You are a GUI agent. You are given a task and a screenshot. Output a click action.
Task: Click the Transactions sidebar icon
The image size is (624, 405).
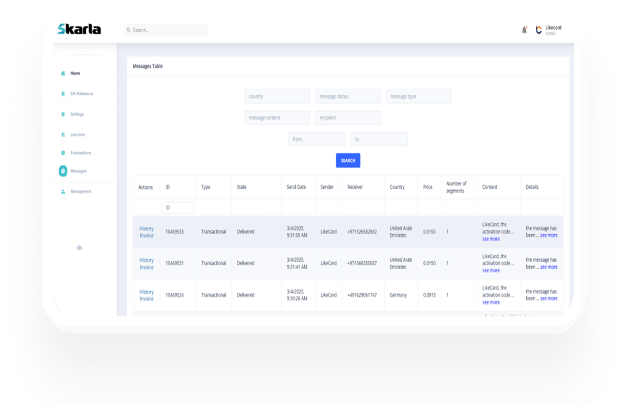click(63, 153)
